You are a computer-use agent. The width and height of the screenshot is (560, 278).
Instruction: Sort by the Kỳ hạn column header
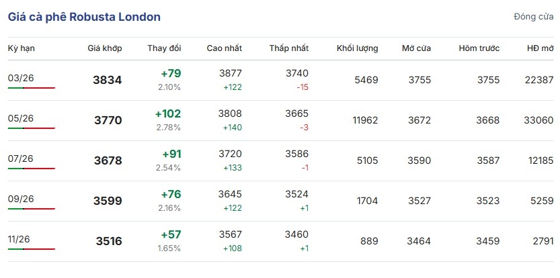pos(21,48)
